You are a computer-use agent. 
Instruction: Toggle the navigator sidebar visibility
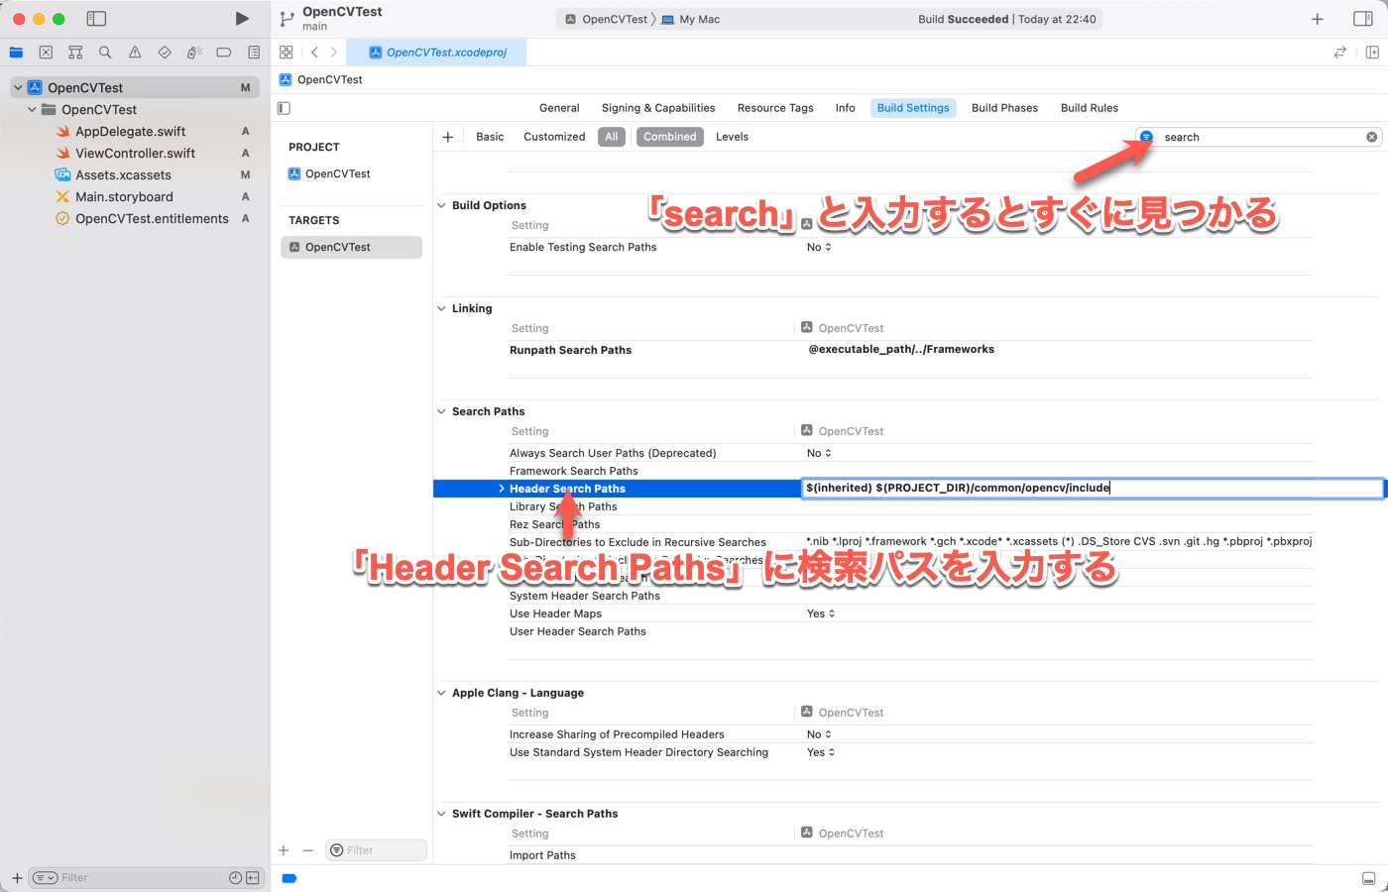point(96,19)
